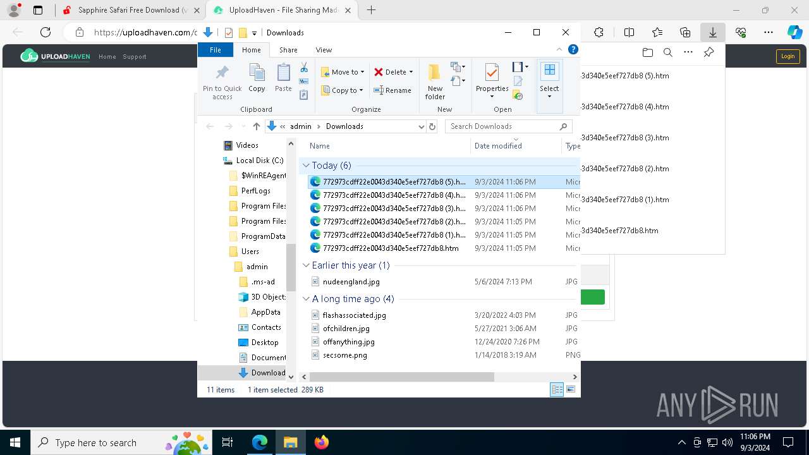Click the horizontal scrollbar in the file list
The width and height of the screenshot is (809, 455).
[401, 377]
